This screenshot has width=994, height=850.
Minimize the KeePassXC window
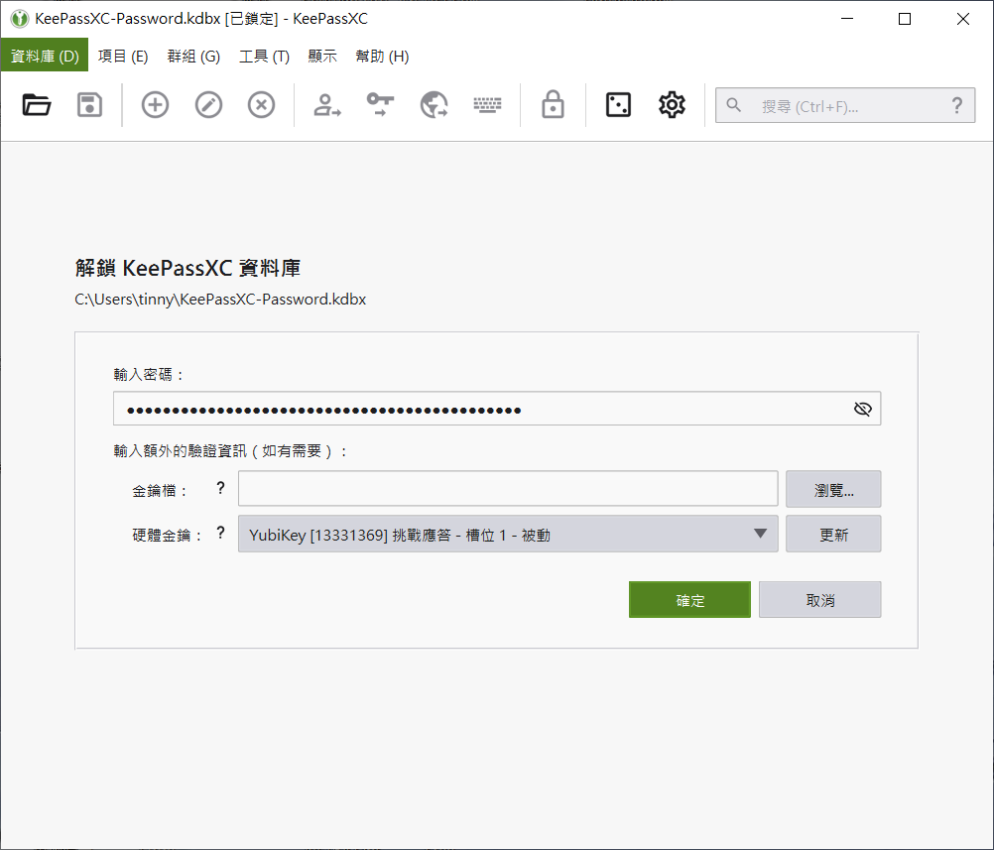[847, 19]
